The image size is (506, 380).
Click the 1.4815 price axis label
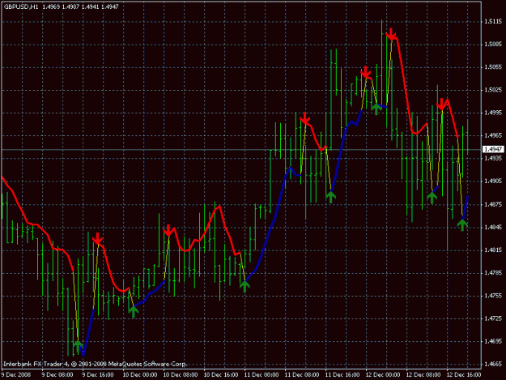(493, 250)
